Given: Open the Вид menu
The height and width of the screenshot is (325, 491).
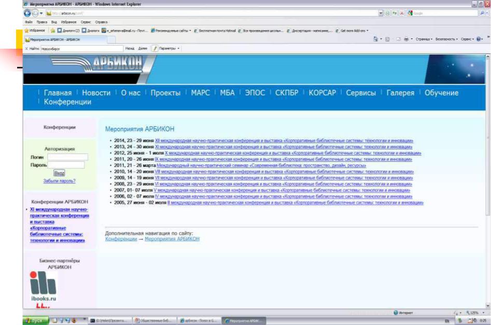Looking at the screenshot, I should coord(54,22).
